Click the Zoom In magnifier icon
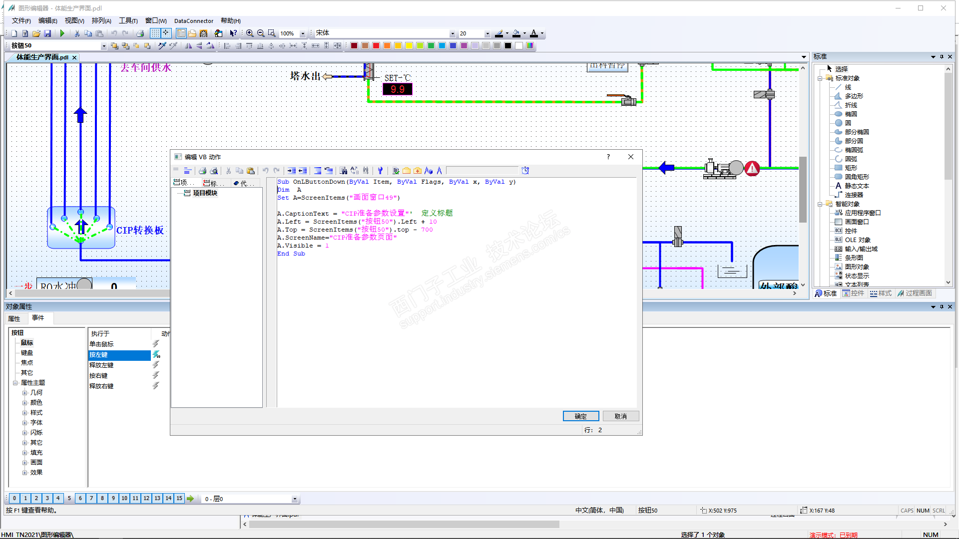The width and height of the screenshot is (959, 539). pos(250,33)
